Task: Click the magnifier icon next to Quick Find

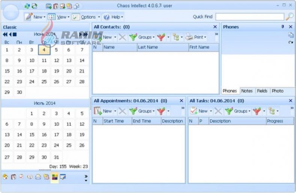Action: click(x=289, y=17)
